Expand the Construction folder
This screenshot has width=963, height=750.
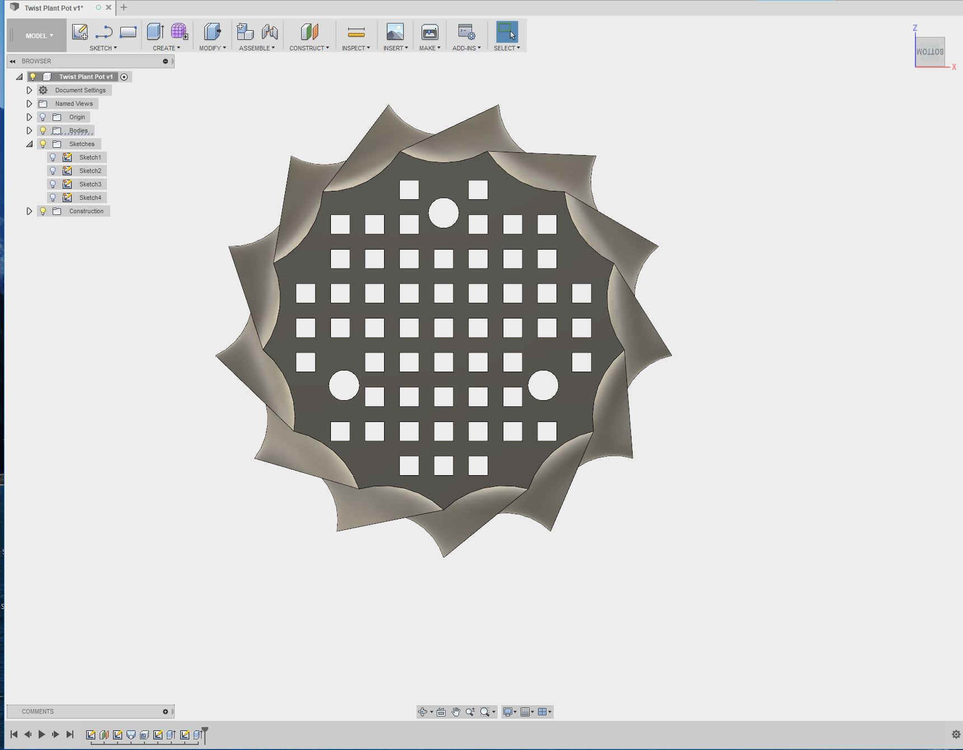30,211
